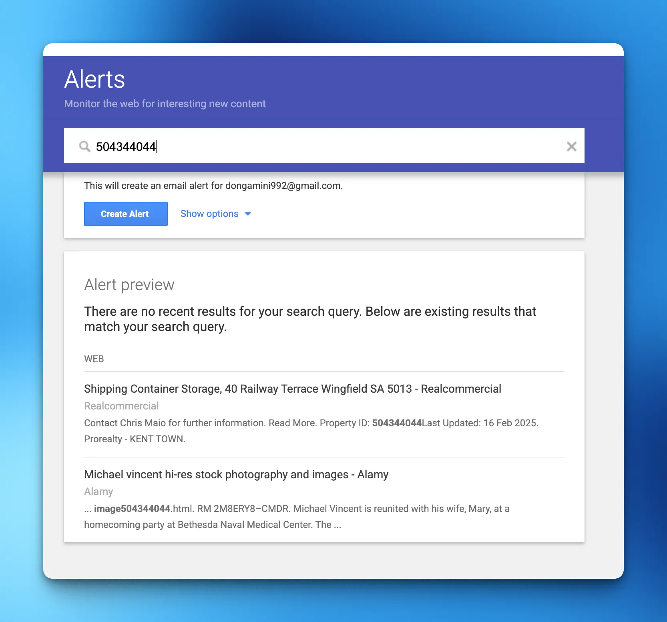Click the bold Property ID 504344044

(x=397, y=423)
